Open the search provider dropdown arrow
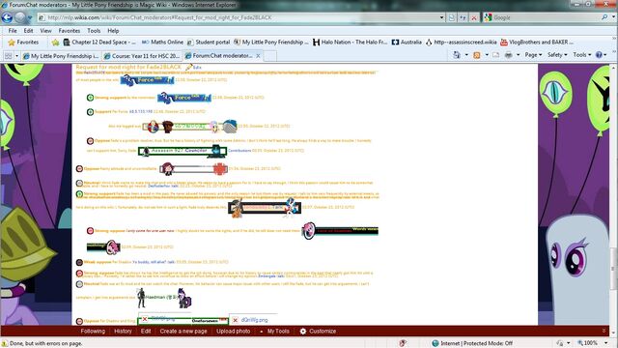The image size is (618, 348). pyautogui.click(x=613, y=17)
